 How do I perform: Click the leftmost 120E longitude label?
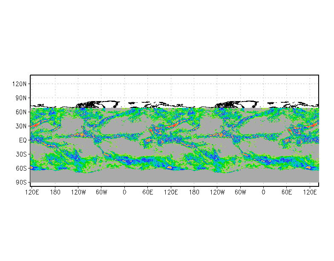tap(32, 192)
